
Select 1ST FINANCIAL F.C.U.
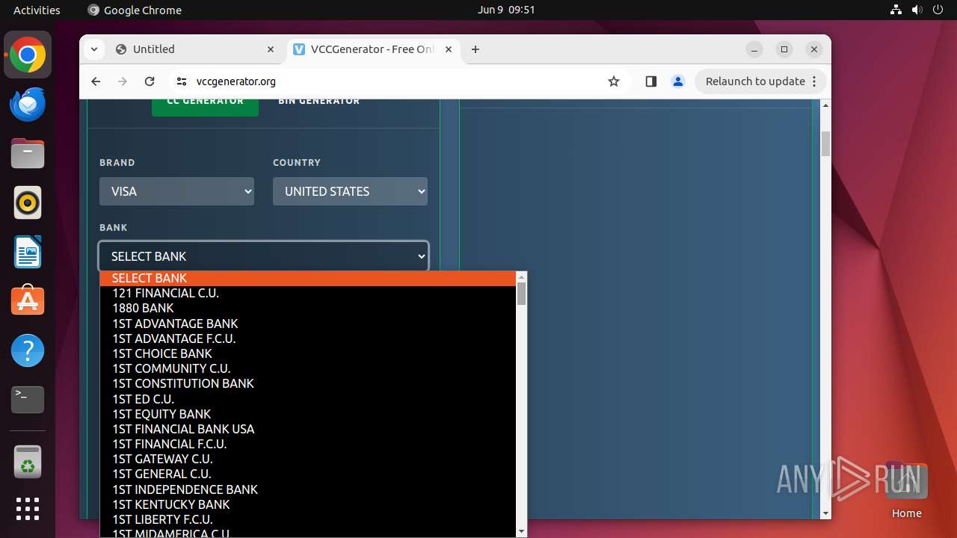click(x=308, y=444)
